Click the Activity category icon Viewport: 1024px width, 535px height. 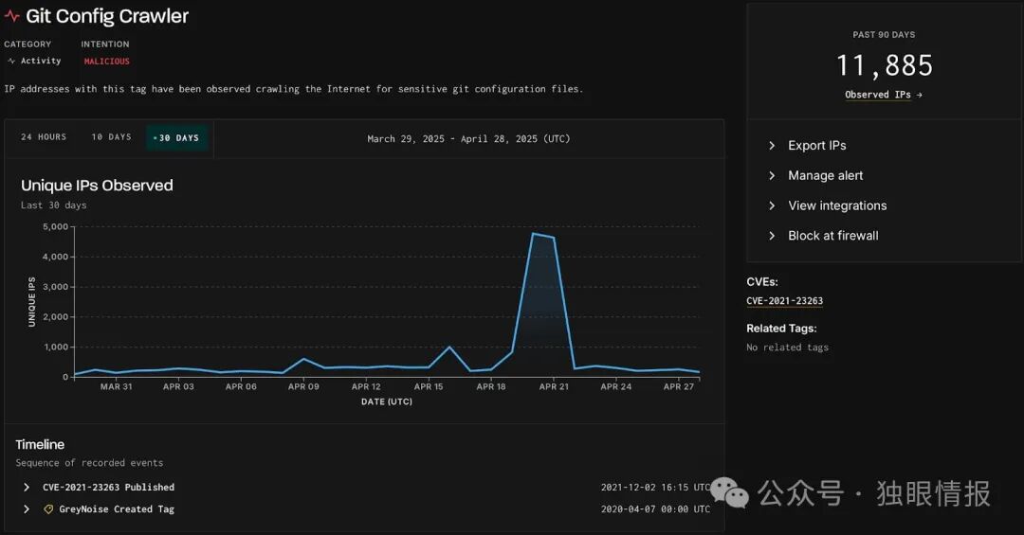coord(11,61)
